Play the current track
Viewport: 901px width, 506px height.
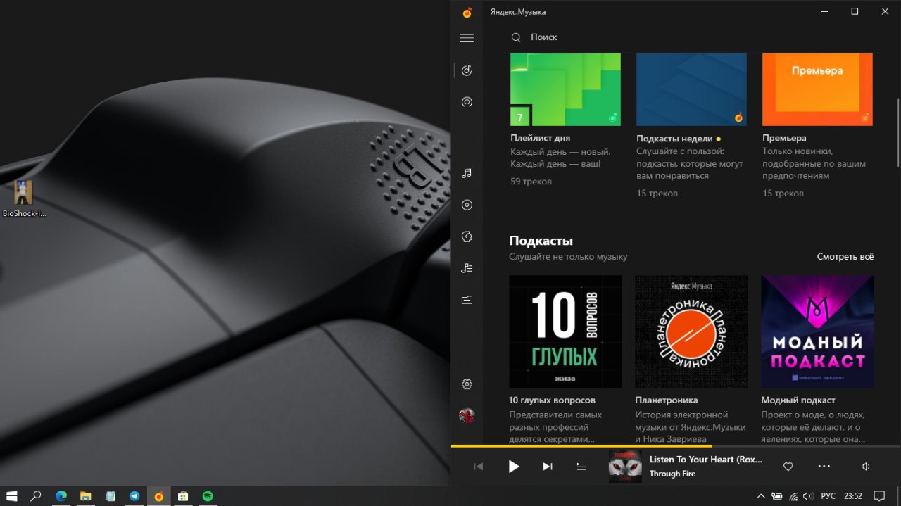click(x=514, y=466)
